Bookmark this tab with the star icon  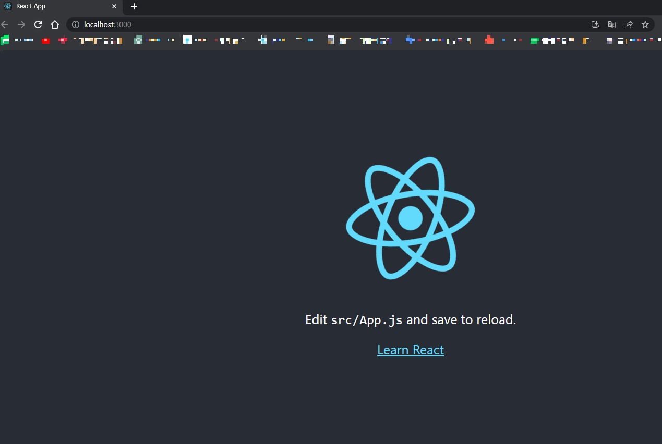click(645, 24)
